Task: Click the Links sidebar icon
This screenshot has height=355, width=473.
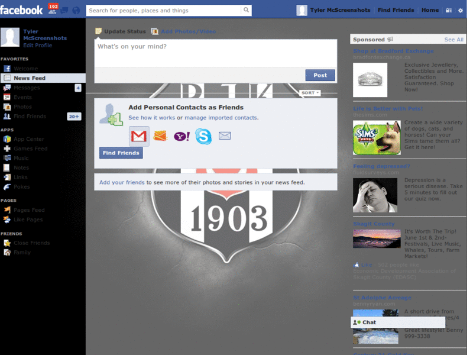Action: 7,177
